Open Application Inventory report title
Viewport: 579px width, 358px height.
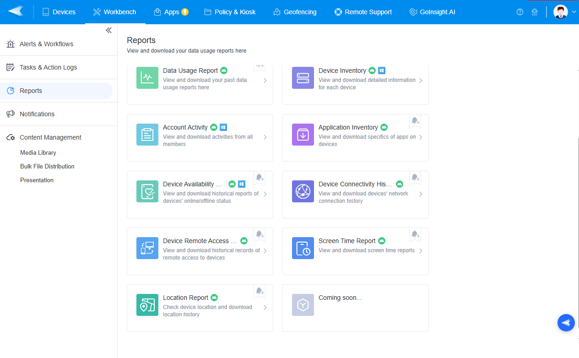click(x=348, y=127)
